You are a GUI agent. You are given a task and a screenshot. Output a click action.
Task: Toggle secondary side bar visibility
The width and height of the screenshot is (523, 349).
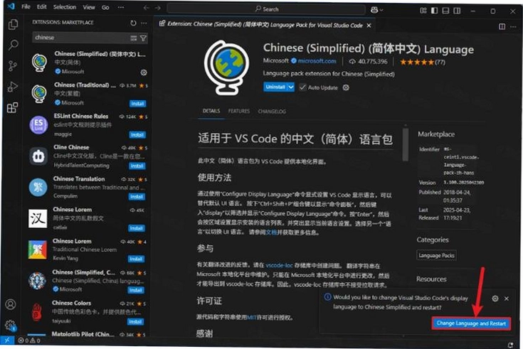[457, 11]
